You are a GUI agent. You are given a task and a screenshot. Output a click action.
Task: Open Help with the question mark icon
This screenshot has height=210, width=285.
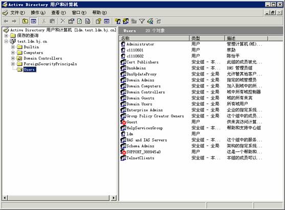(98, 21)
